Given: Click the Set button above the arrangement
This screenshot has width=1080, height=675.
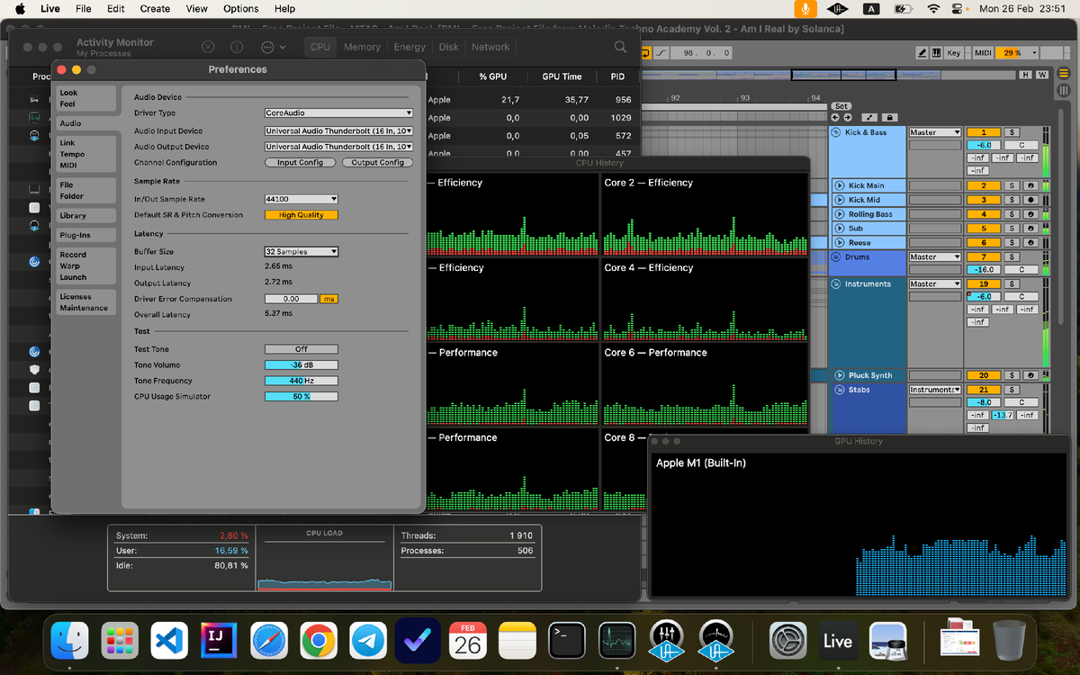Looking at the screenshot, I should tap(841, 105).
